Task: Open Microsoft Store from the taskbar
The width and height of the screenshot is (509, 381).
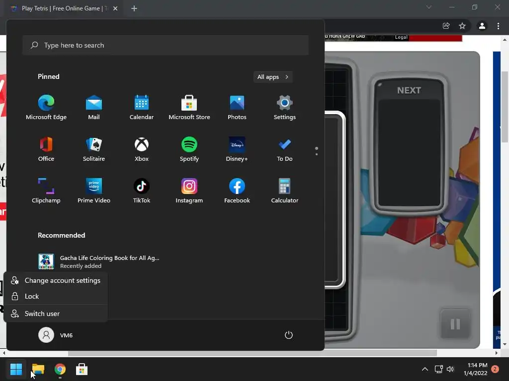Action: pos(82,369)
